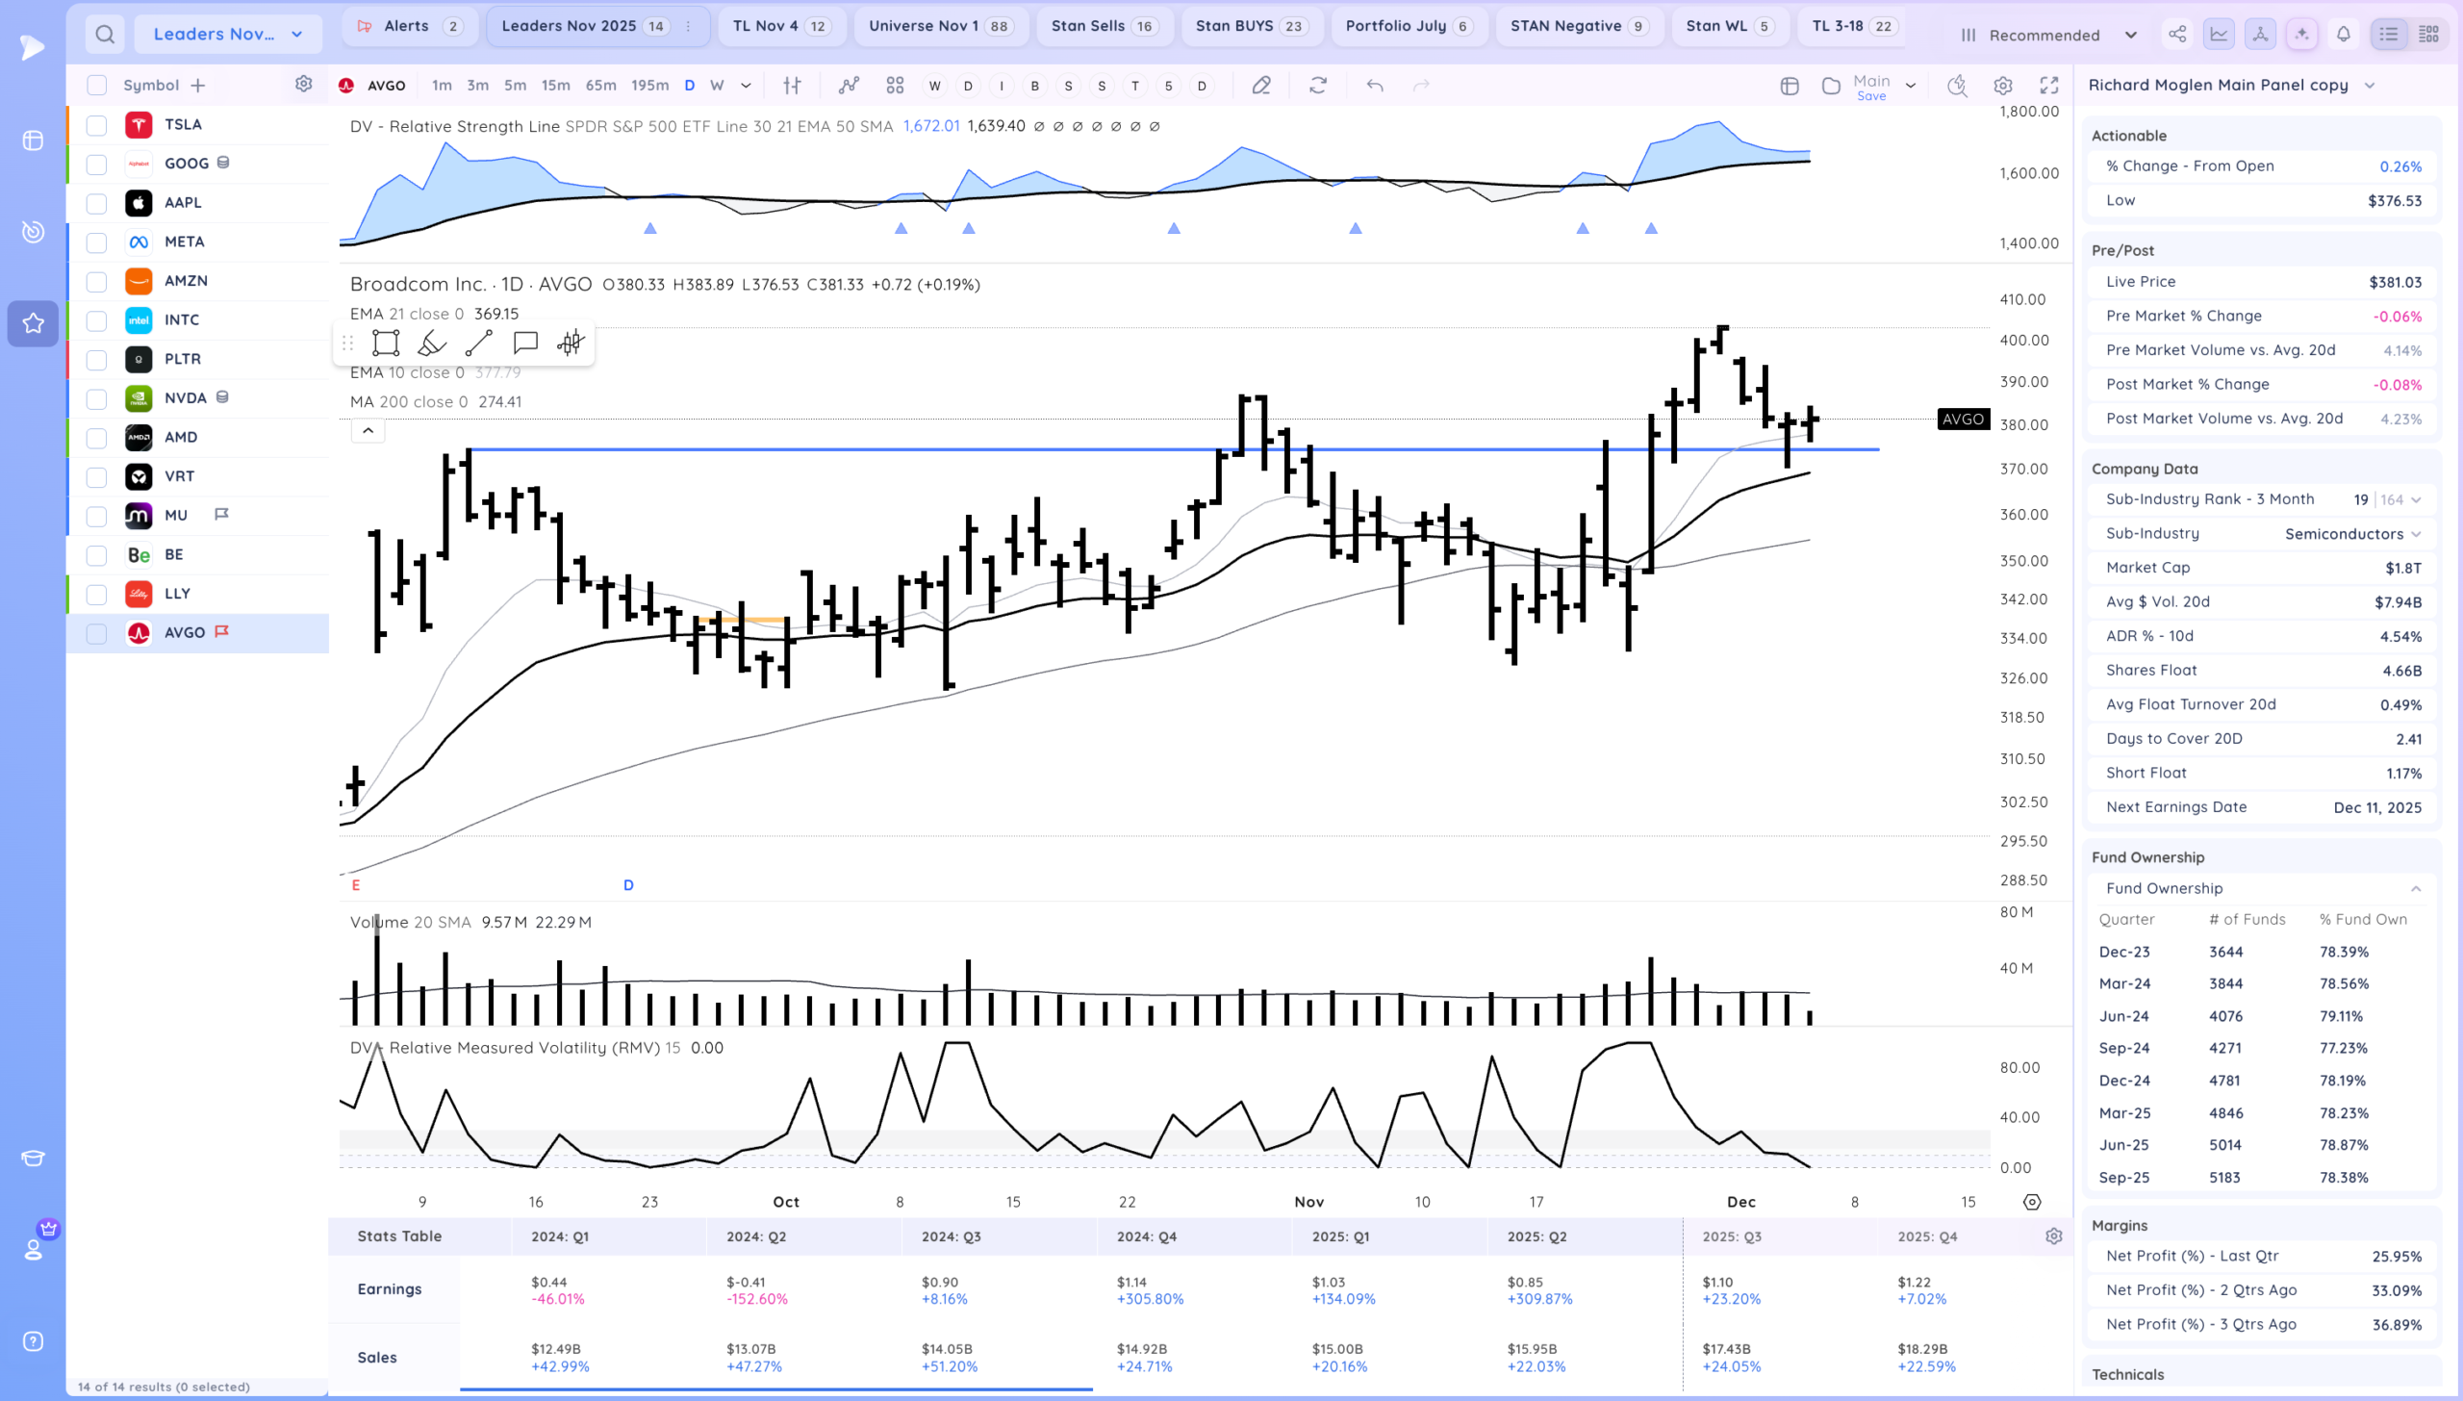Select the 65m timeframe button
2463x1401 pixels.
point(600,86)
